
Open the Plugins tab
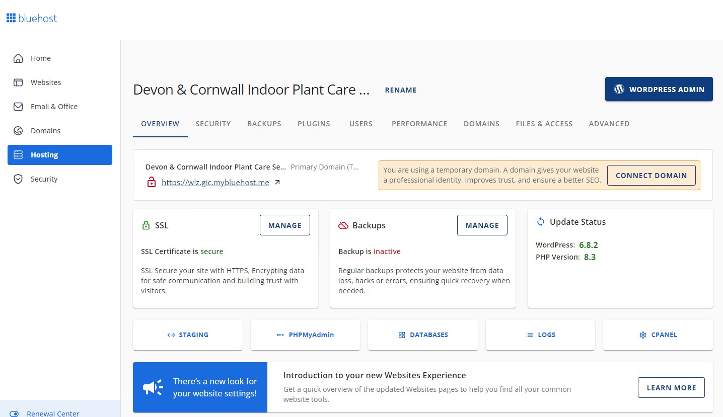tap(314, 124)
